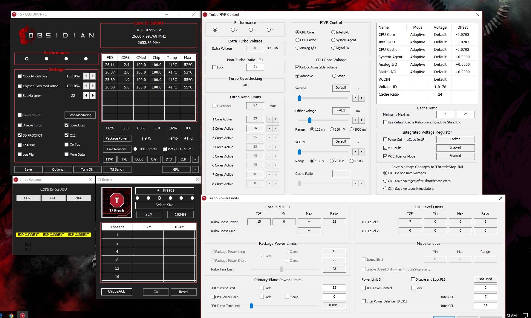The height and width of the screenshot is (318, 531).
Task: Toggle the C1E checkbox
Action: (x=67, y=135)
